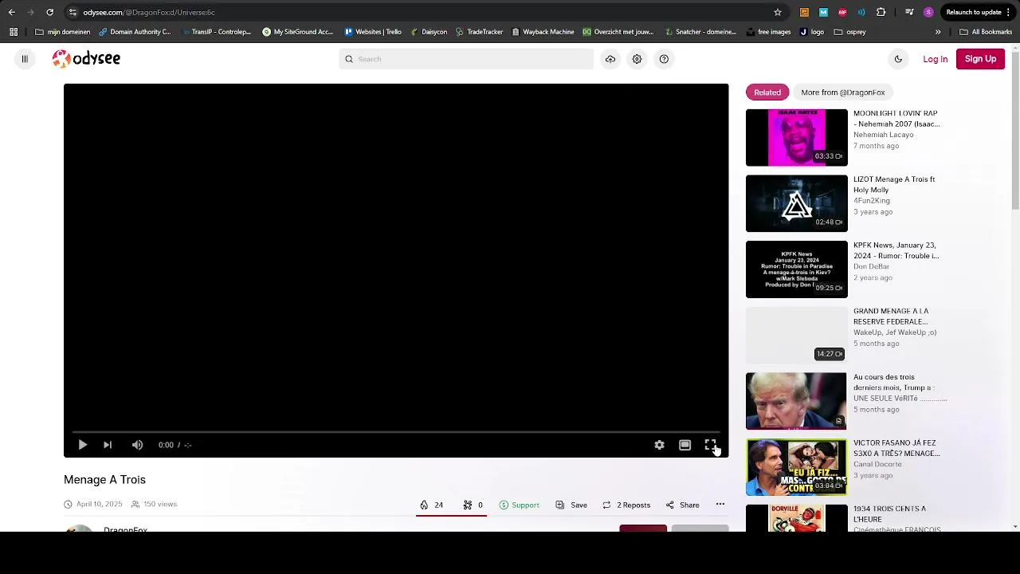The width and height of the screenshot is (1020, 574).
Task: Toggle theater mode in the player
Action: tap(685, 445)
